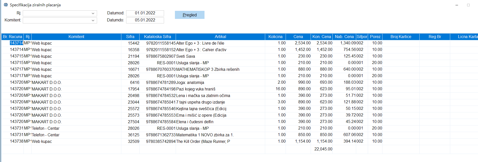Click the total 22,045.00 cell
This screenshot has height=162, width=478.
[x=323, y=149]
